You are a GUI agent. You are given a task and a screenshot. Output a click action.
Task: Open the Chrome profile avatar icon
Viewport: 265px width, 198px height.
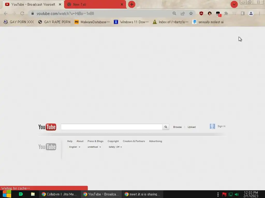[251, 13]
